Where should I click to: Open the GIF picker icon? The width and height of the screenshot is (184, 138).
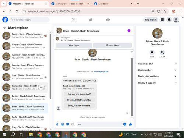point(73,124)
